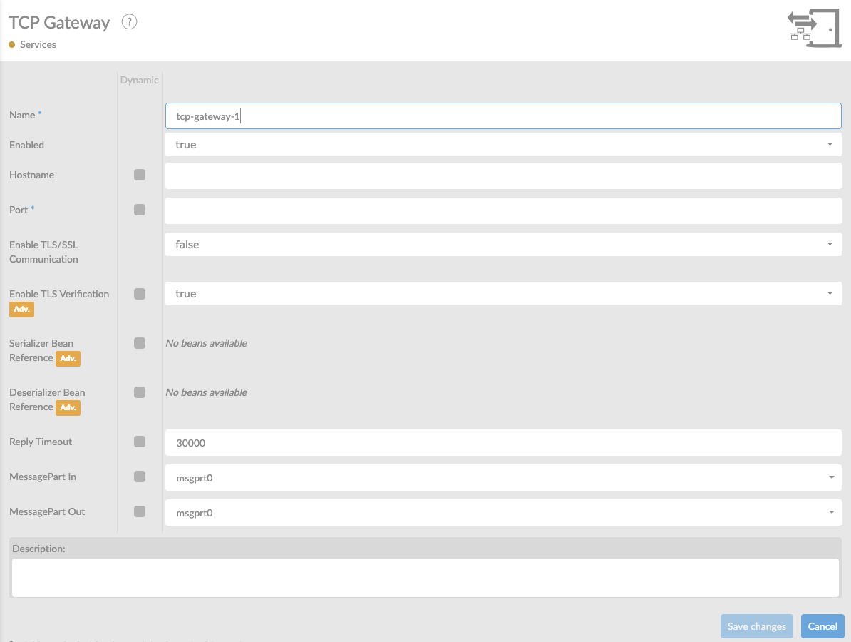851x642 pixels.
Task: Check the Dynamic box for Serializer Bean Reference
Action: [x=140, y=343]
